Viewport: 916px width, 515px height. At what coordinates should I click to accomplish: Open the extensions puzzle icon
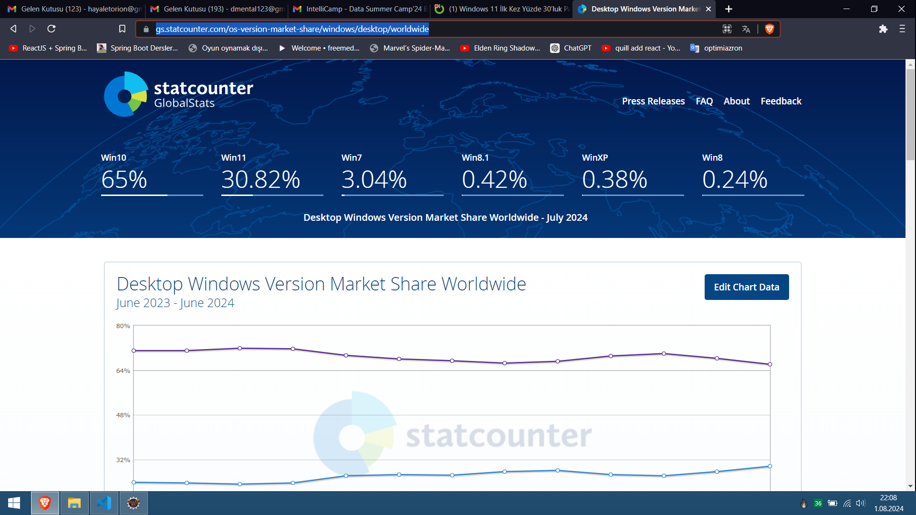pos(883,29)
